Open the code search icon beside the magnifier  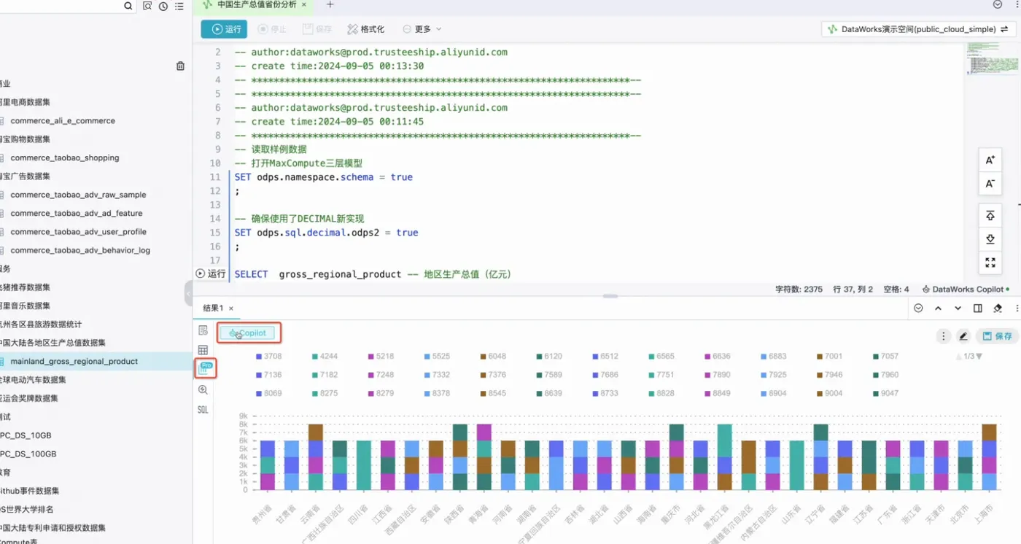tap(148, 6)
